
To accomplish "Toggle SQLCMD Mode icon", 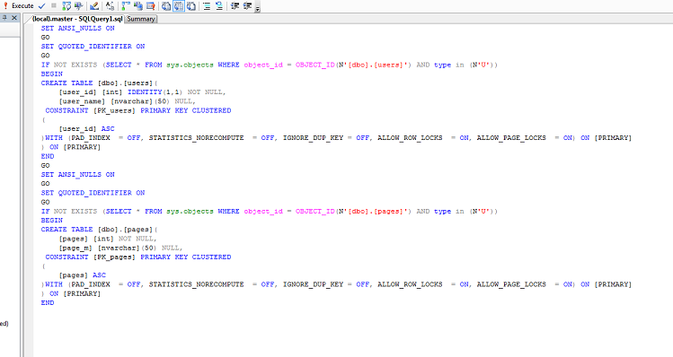I will tap(150, 6).
